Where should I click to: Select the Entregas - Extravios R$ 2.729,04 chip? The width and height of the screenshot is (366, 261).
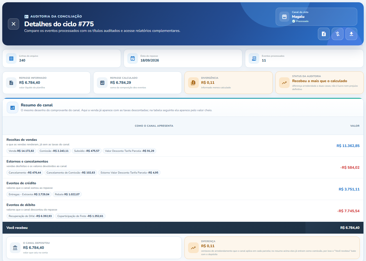click(29, 194)
